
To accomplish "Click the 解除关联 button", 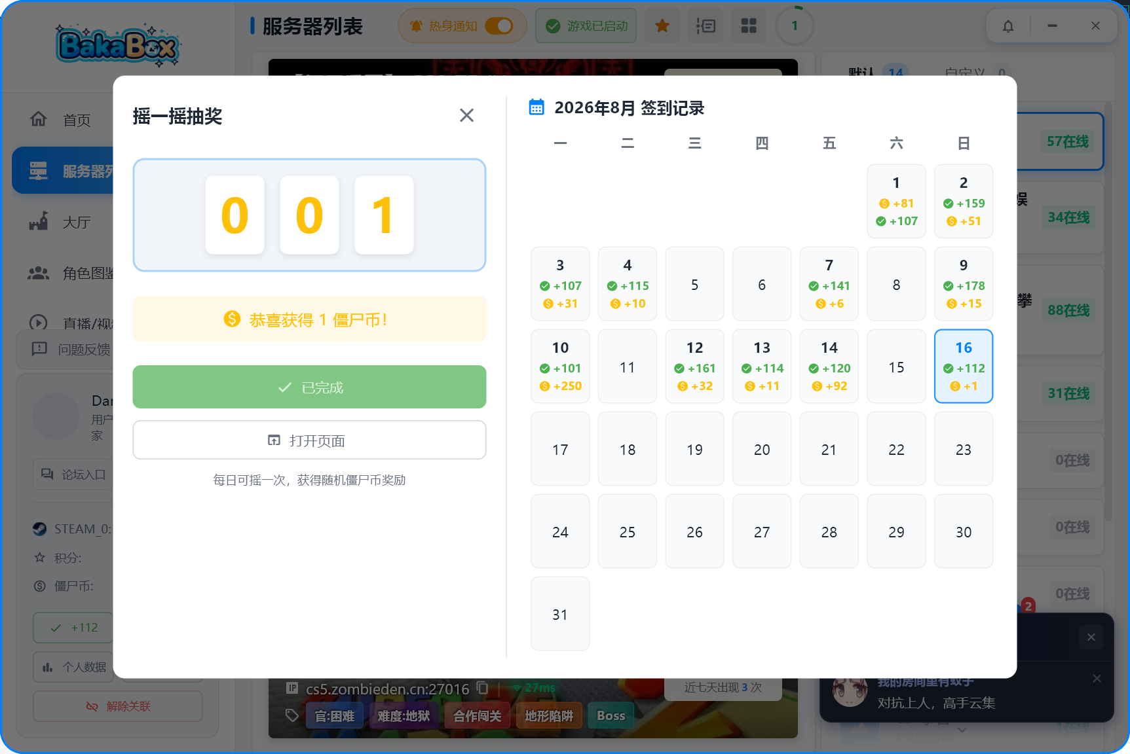I will [x=118, y=706].
